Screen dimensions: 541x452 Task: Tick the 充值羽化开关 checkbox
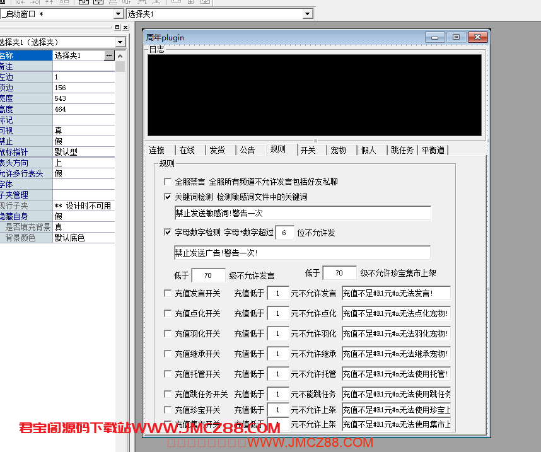coord(168,333)
